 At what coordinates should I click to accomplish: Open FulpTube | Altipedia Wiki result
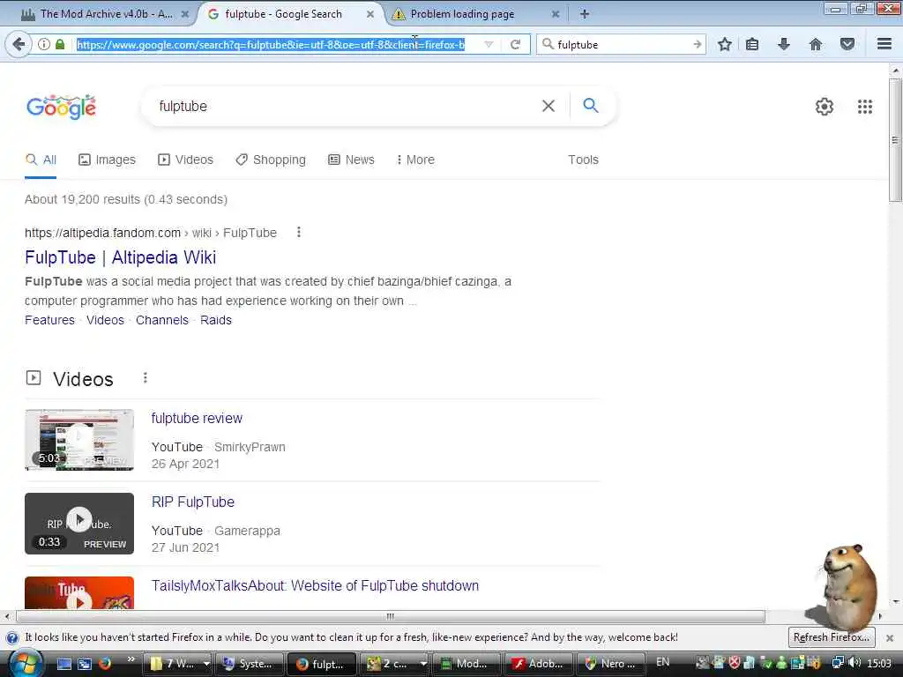point(120,257)
